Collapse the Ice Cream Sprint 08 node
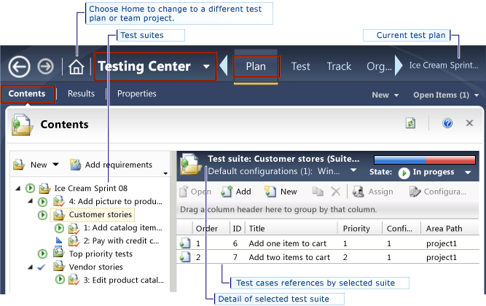The width and height of the screenshot is (486, 306). click(x=18, y=188)
